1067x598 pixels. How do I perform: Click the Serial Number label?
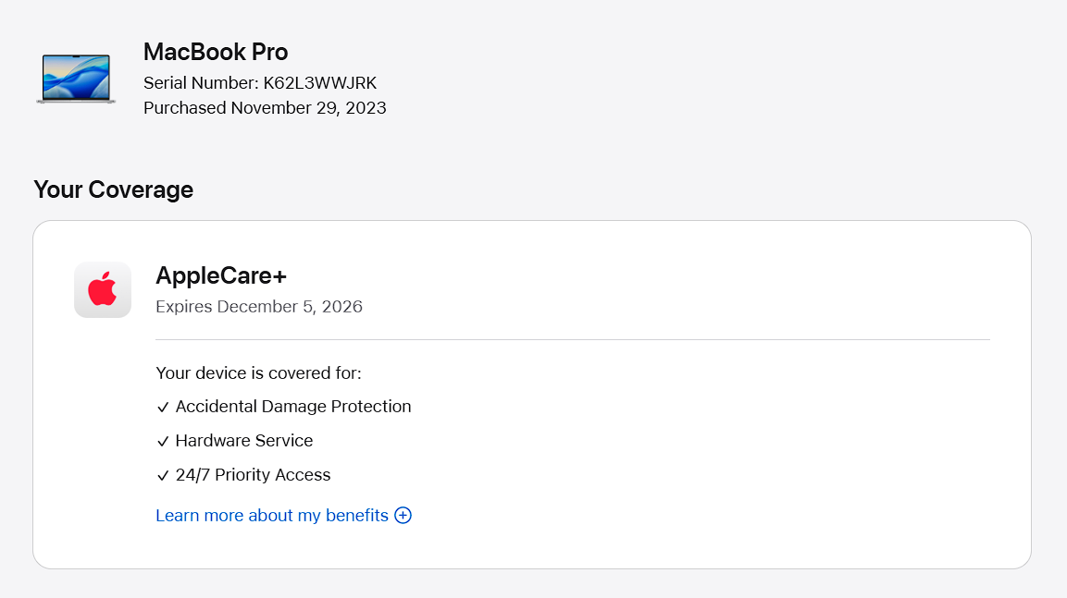click(201, 83)
